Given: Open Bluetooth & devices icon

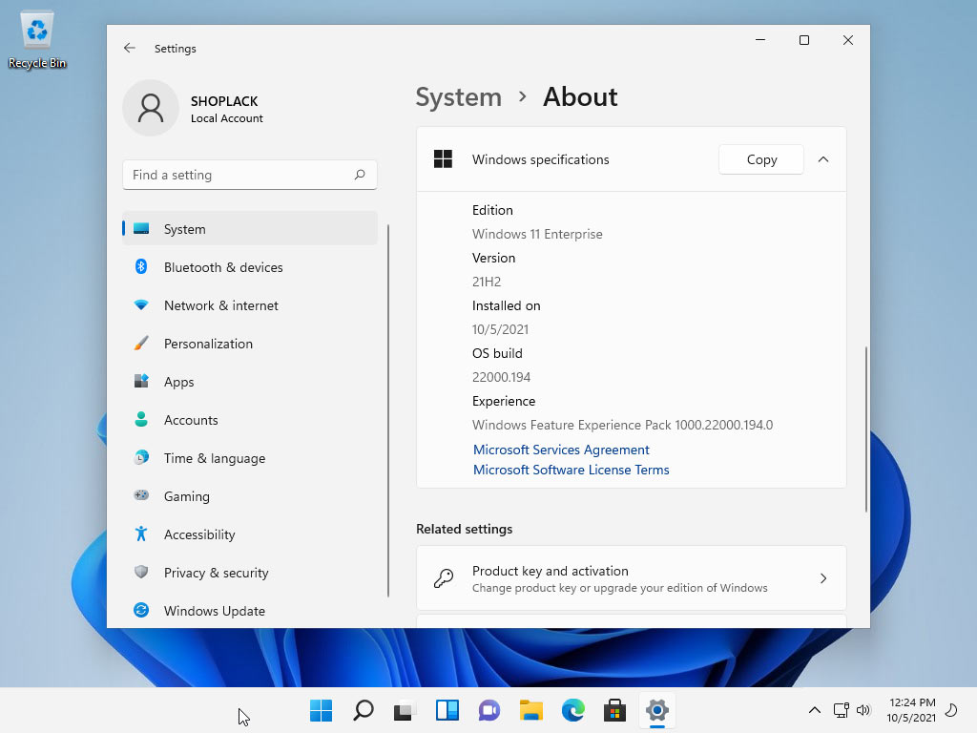Looking at the screenshot, I should pos(141,267).
